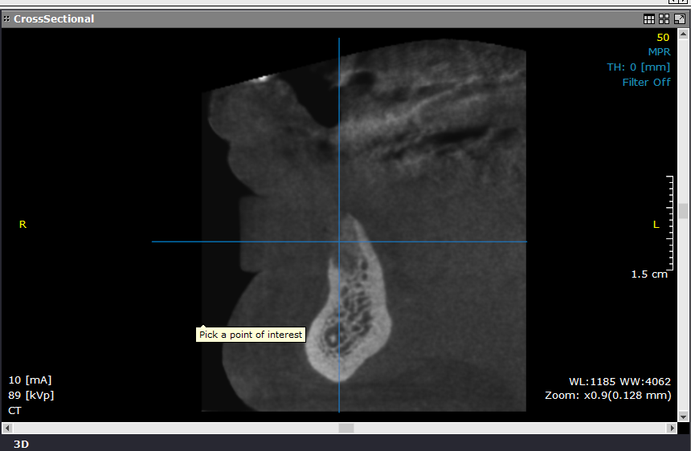Click the vertical scrollbar thumb

click(683, 211)
